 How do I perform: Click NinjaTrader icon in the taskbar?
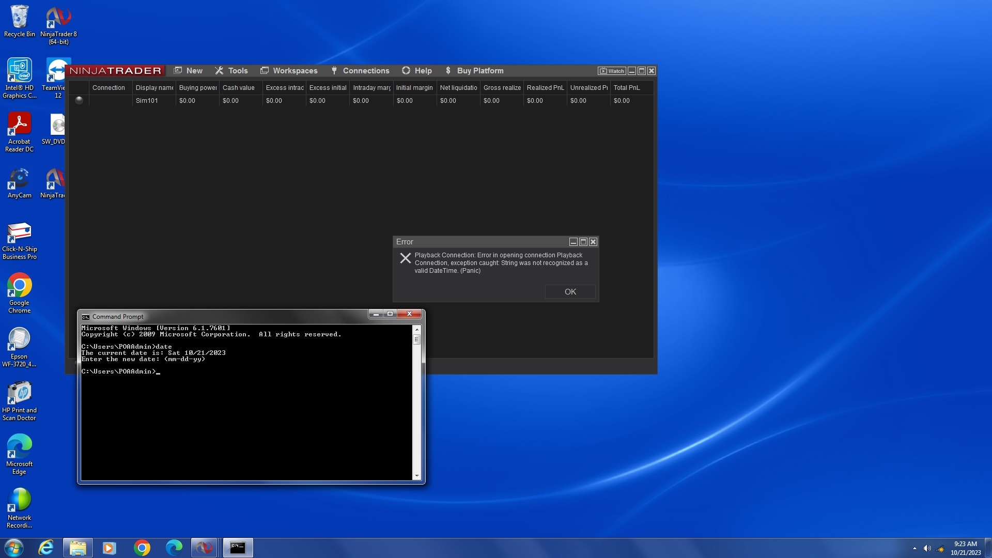pos(204,548)
